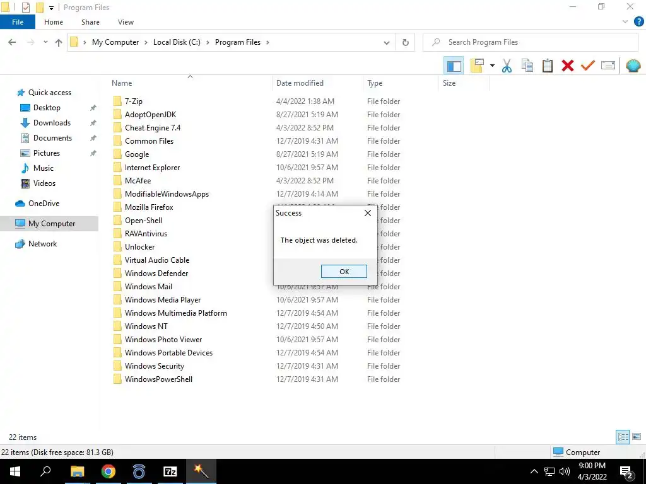Select Downloads in the sidebar

click(52, 123)
